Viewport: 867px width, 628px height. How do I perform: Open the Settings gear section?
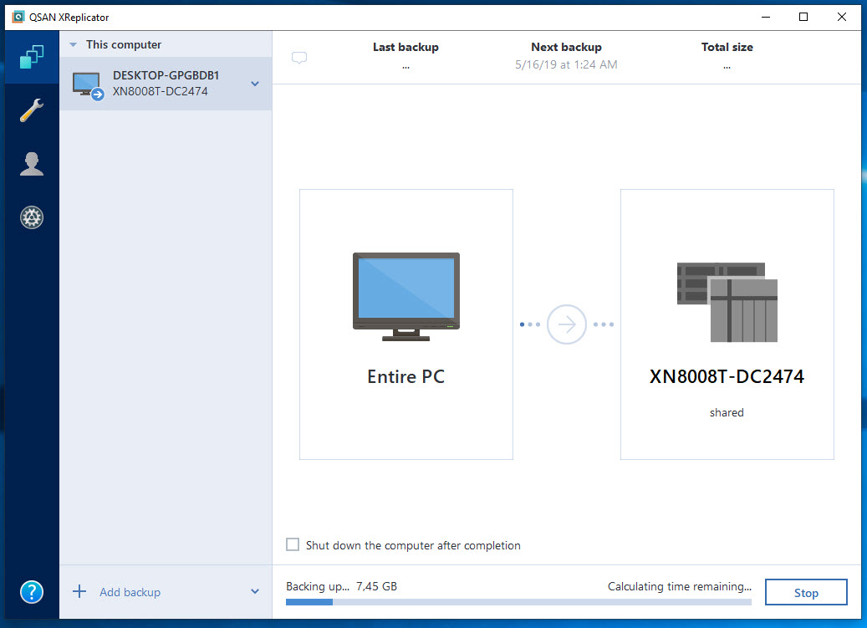click(32, 217)
